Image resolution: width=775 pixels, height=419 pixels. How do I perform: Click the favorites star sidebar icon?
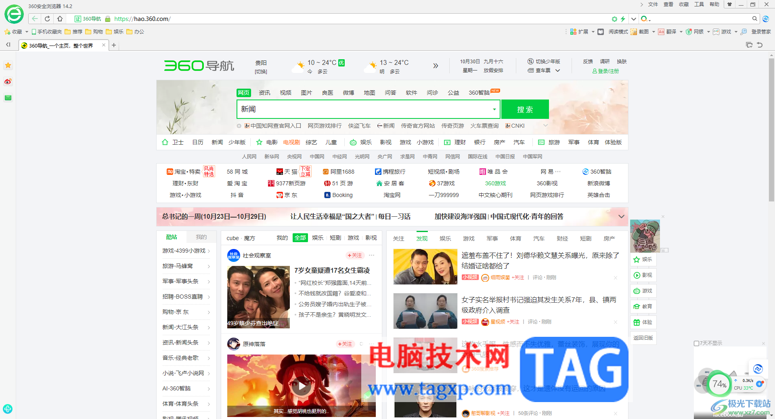[x=8, y=65]
